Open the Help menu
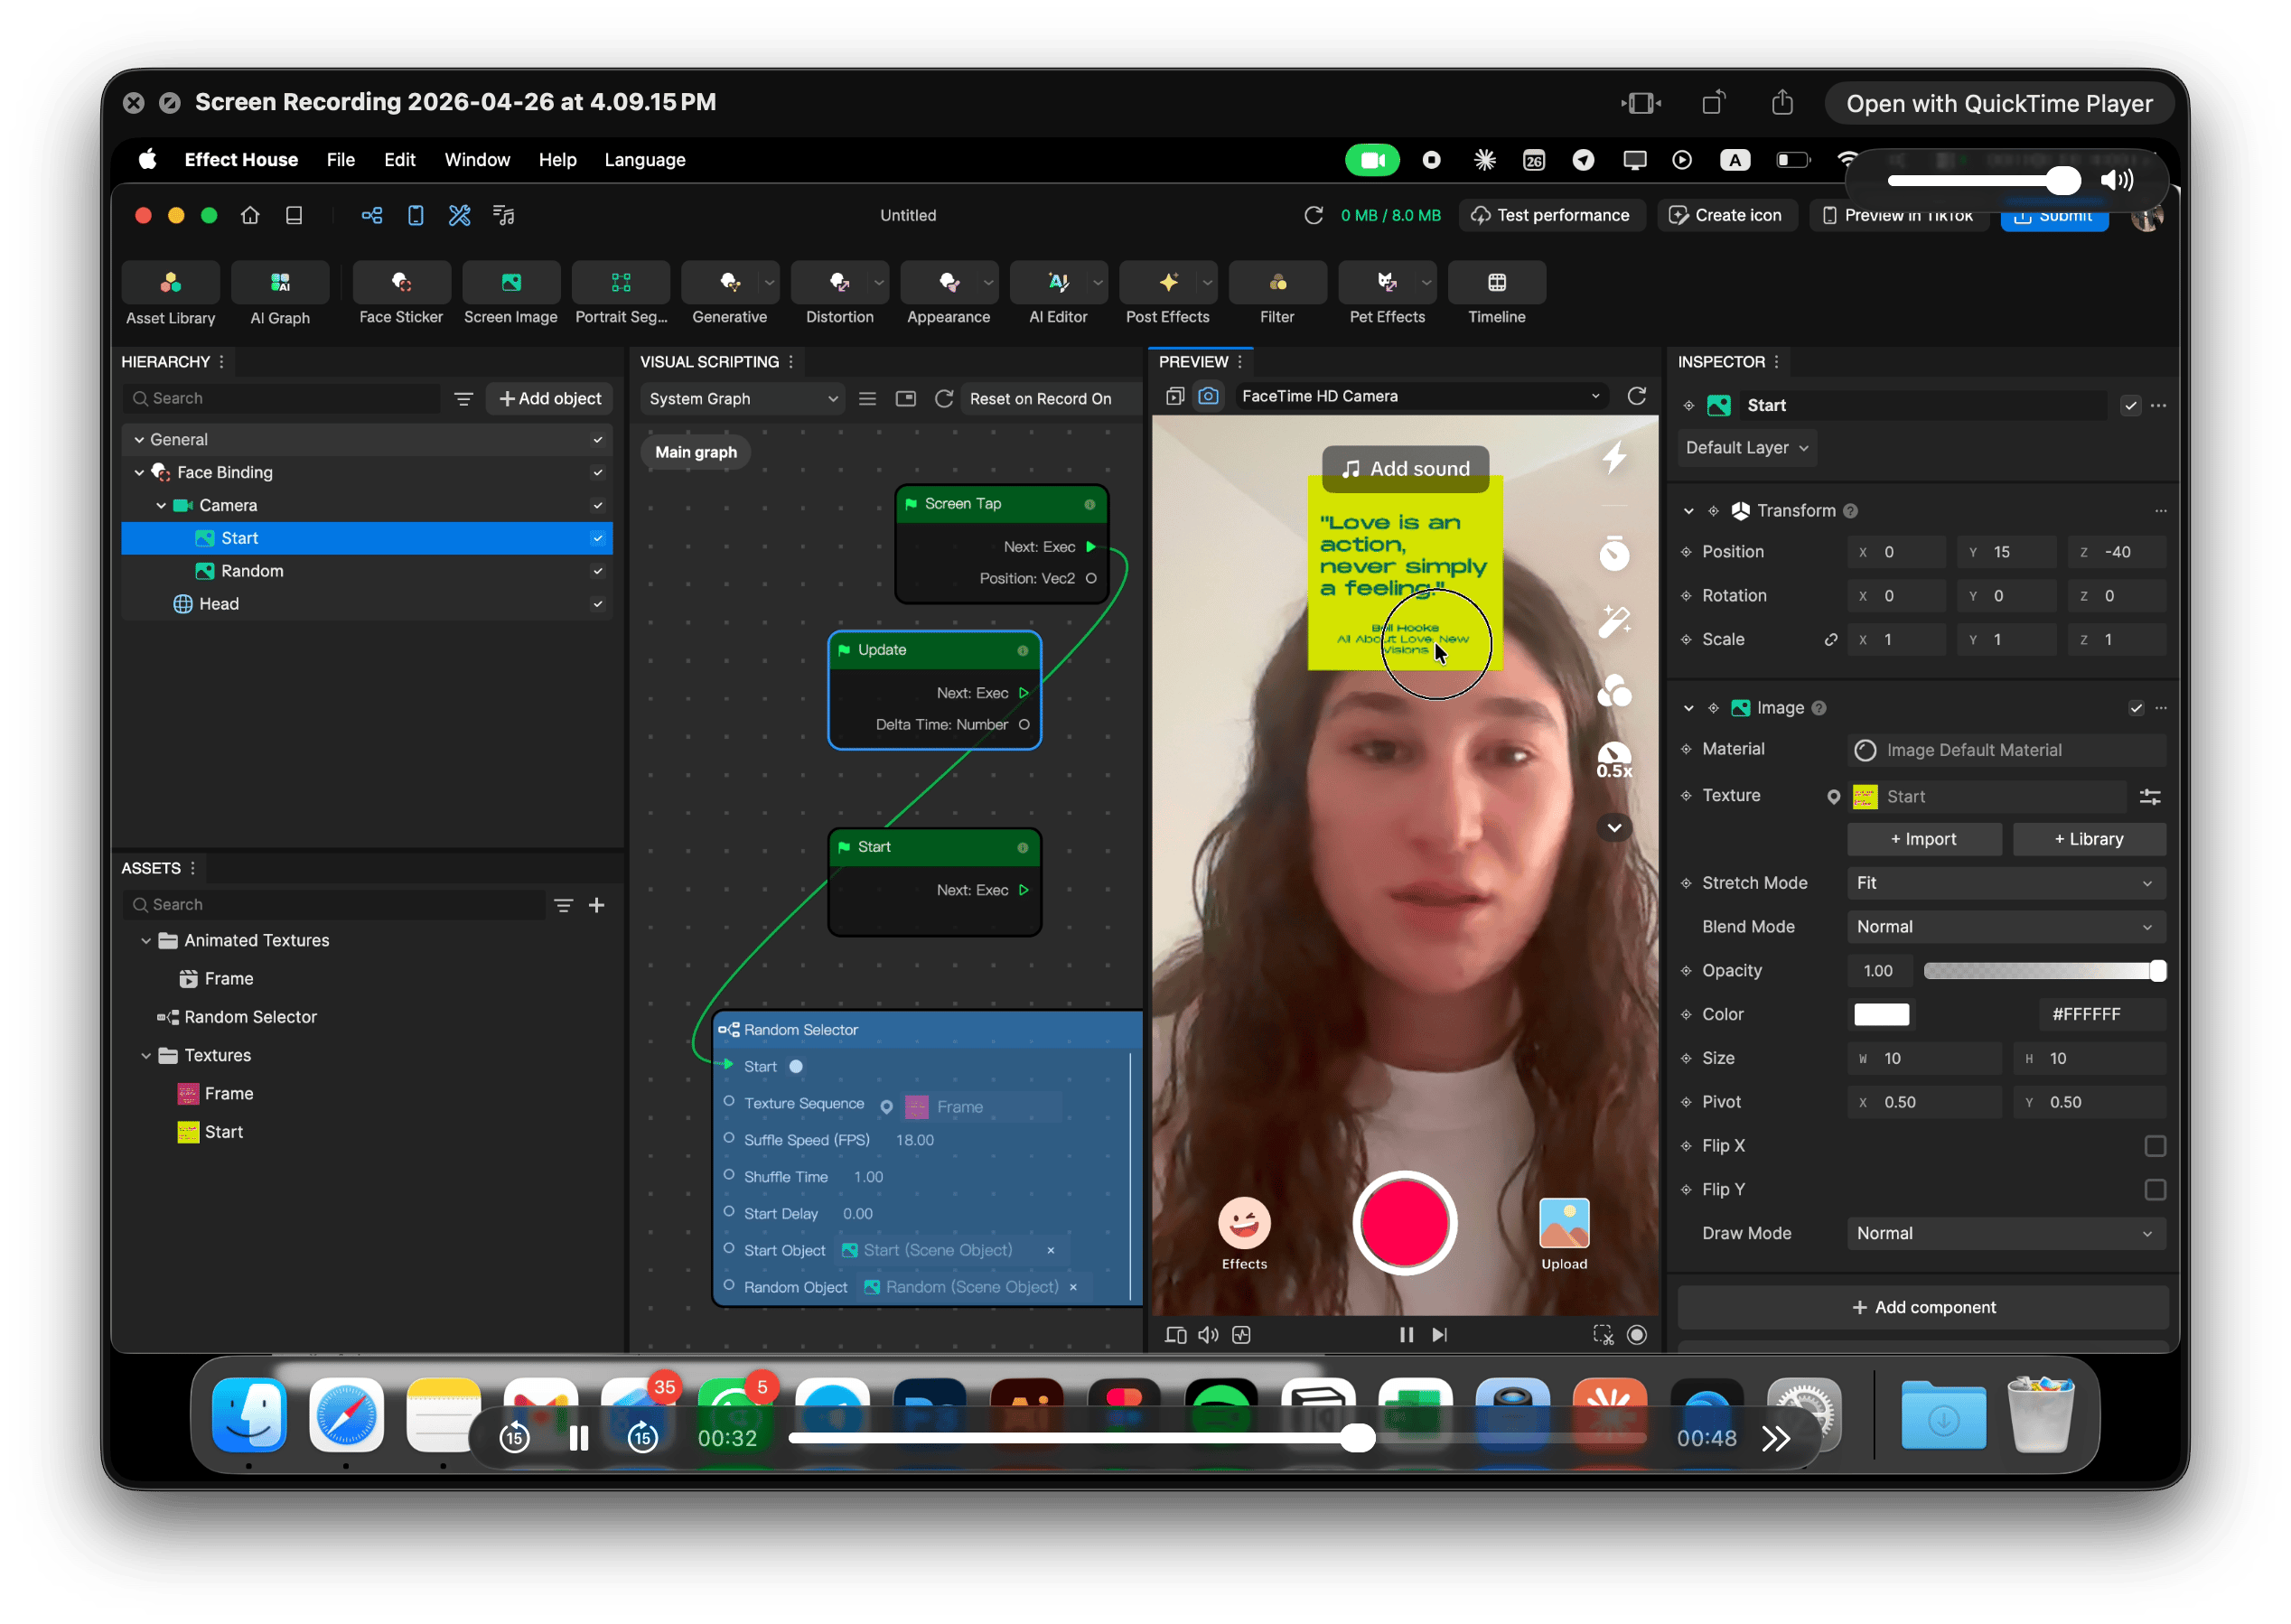Viewport: 2291px width, 1624px height. pos(557,160)
